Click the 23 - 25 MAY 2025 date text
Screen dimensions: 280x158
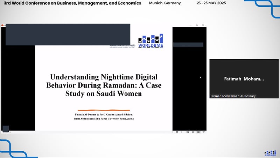(211, 3)
